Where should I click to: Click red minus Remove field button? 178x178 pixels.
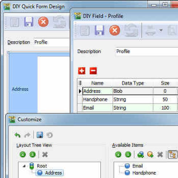click(93, 71)
